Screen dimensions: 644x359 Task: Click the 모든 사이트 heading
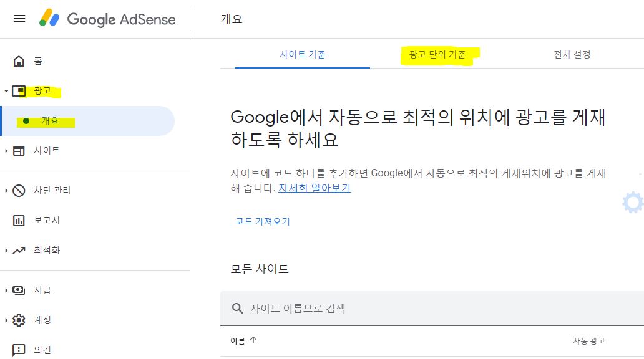tap(260, 269)
